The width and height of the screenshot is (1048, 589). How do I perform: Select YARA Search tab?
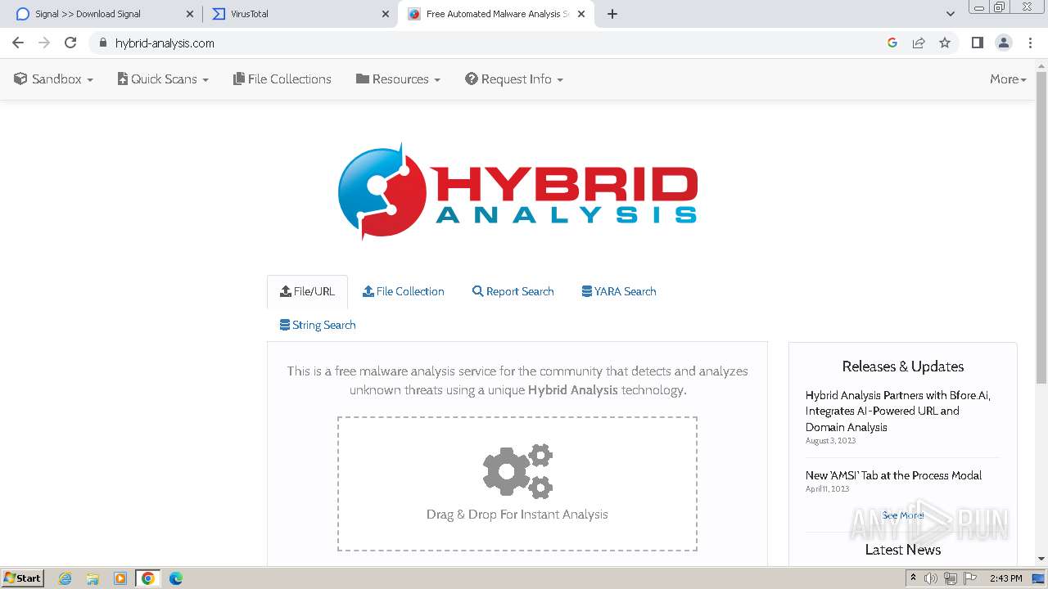pyautogui.click(x=619, y=291)
